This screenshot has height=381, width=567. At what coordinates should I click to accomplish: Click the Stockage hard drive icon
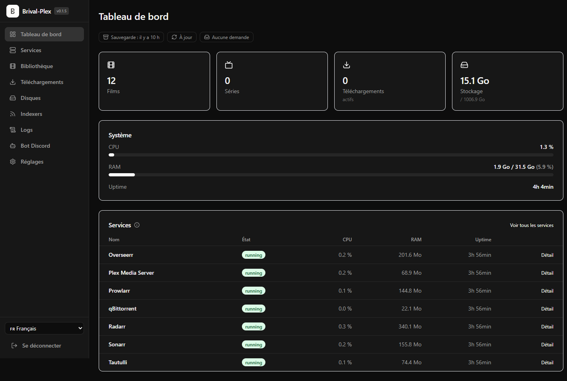pos(464,65)
